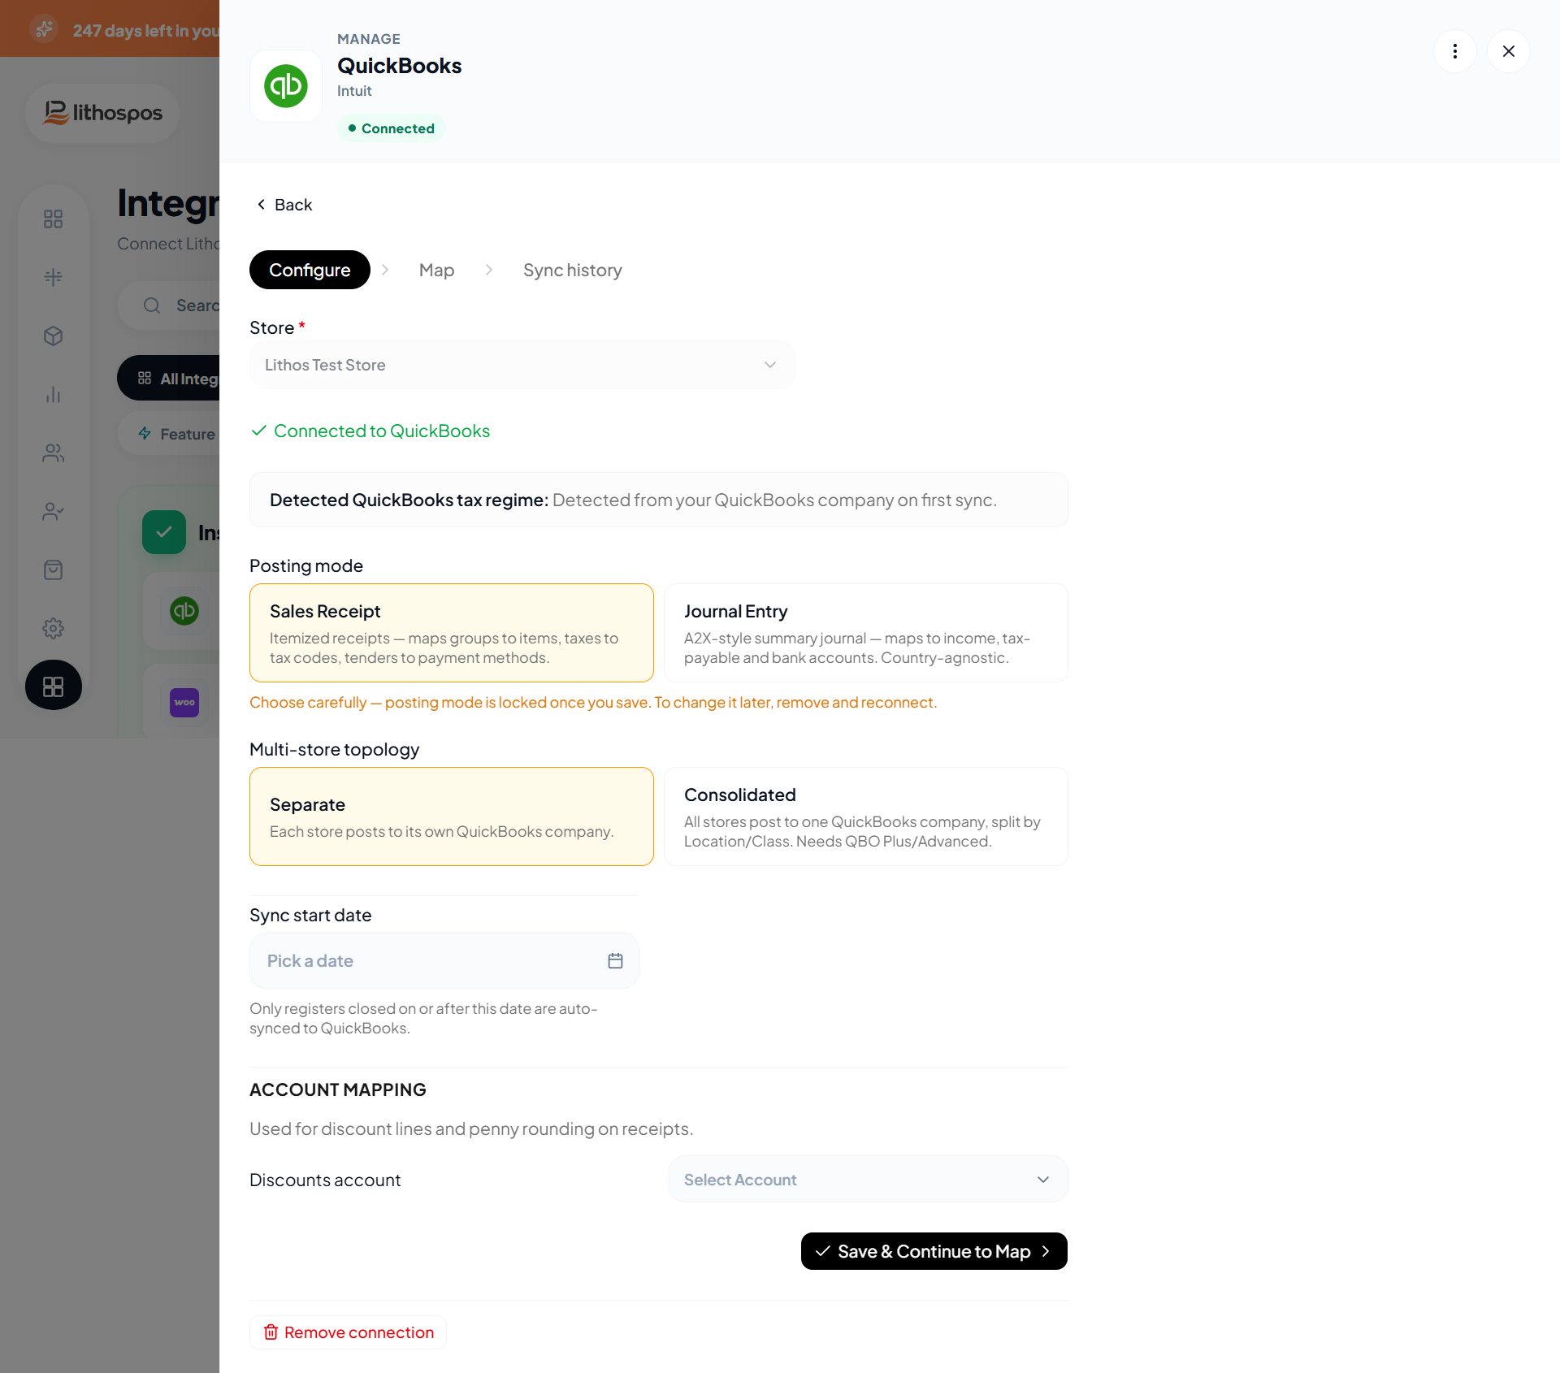
Task: Select Consolidated multi-store topology
Action: (x=866, y=816)
